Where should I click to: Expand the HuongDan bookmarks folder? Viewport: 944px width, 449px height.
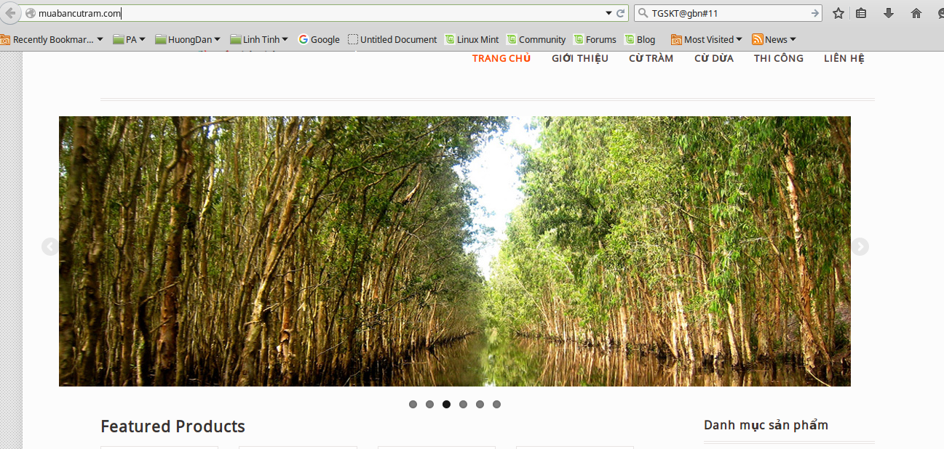188,39
